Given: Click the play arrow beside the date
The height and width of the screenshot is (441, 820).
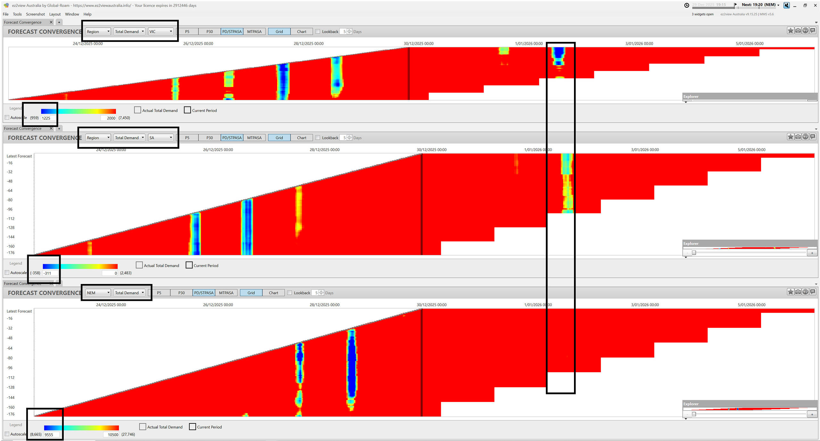Looking at the screenshot, I should (x=736, y=4).
